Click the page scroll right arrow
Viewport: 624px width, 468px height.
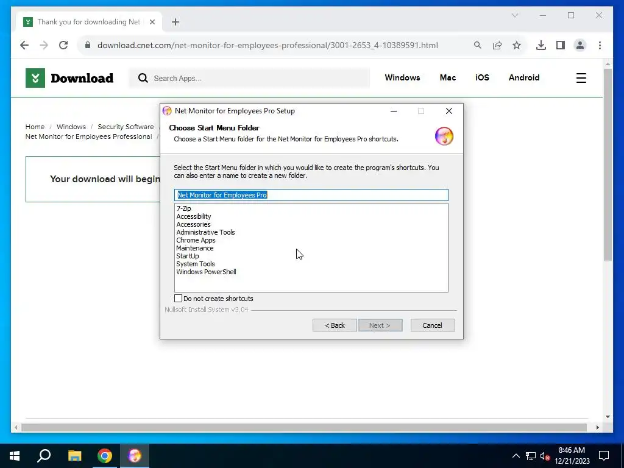[x=597, y=427]
